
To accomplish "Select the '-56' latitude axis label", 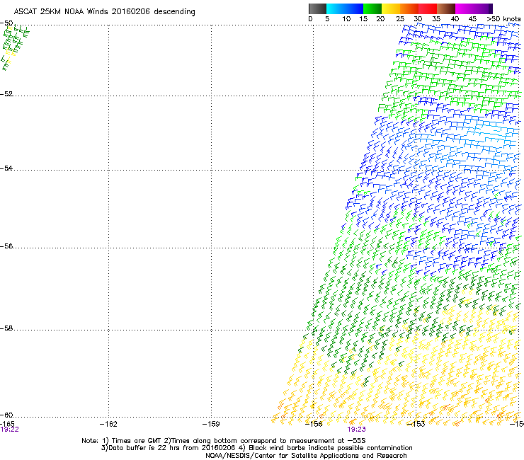I will pos(6,246).
